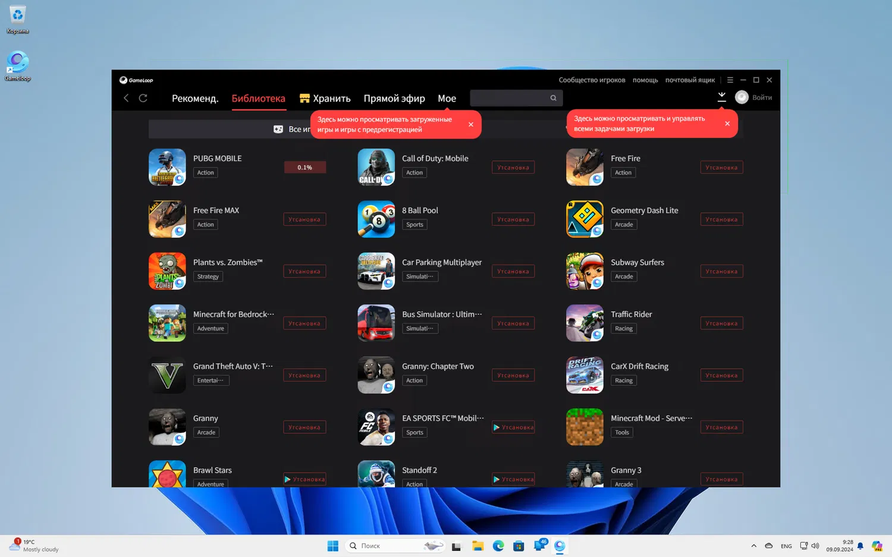
Task: Switch to the Рекоменд. tab
Action: coord(195,99)
